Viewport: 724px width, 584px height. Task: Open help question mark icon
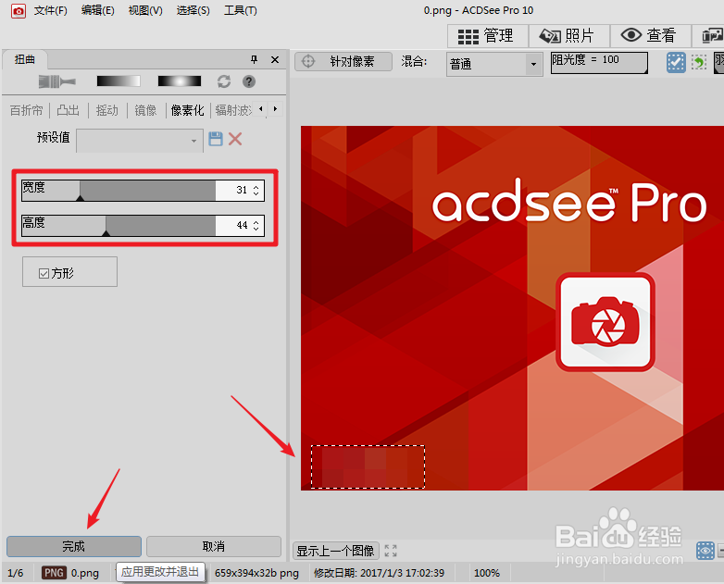[x=249, y=81]
